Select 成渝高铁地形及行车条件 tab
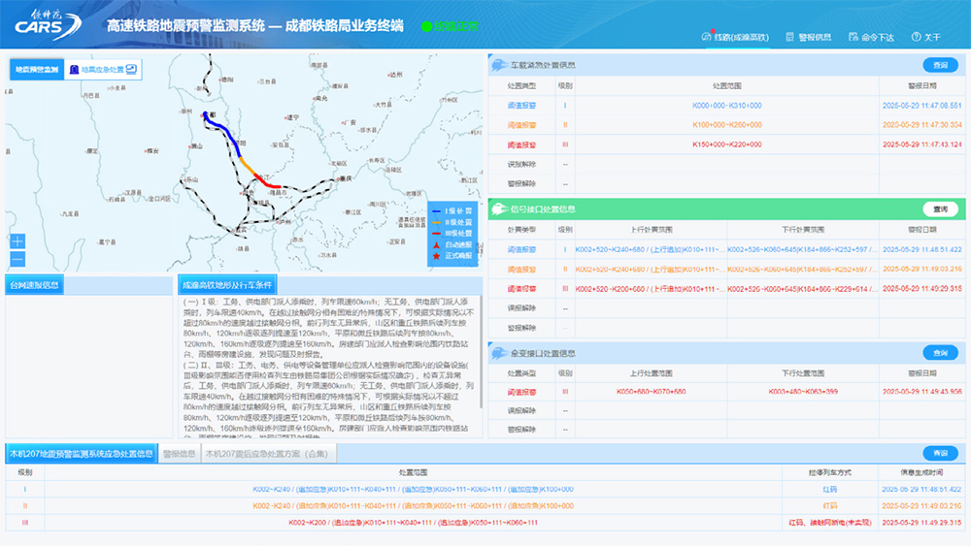 [227, 285]
